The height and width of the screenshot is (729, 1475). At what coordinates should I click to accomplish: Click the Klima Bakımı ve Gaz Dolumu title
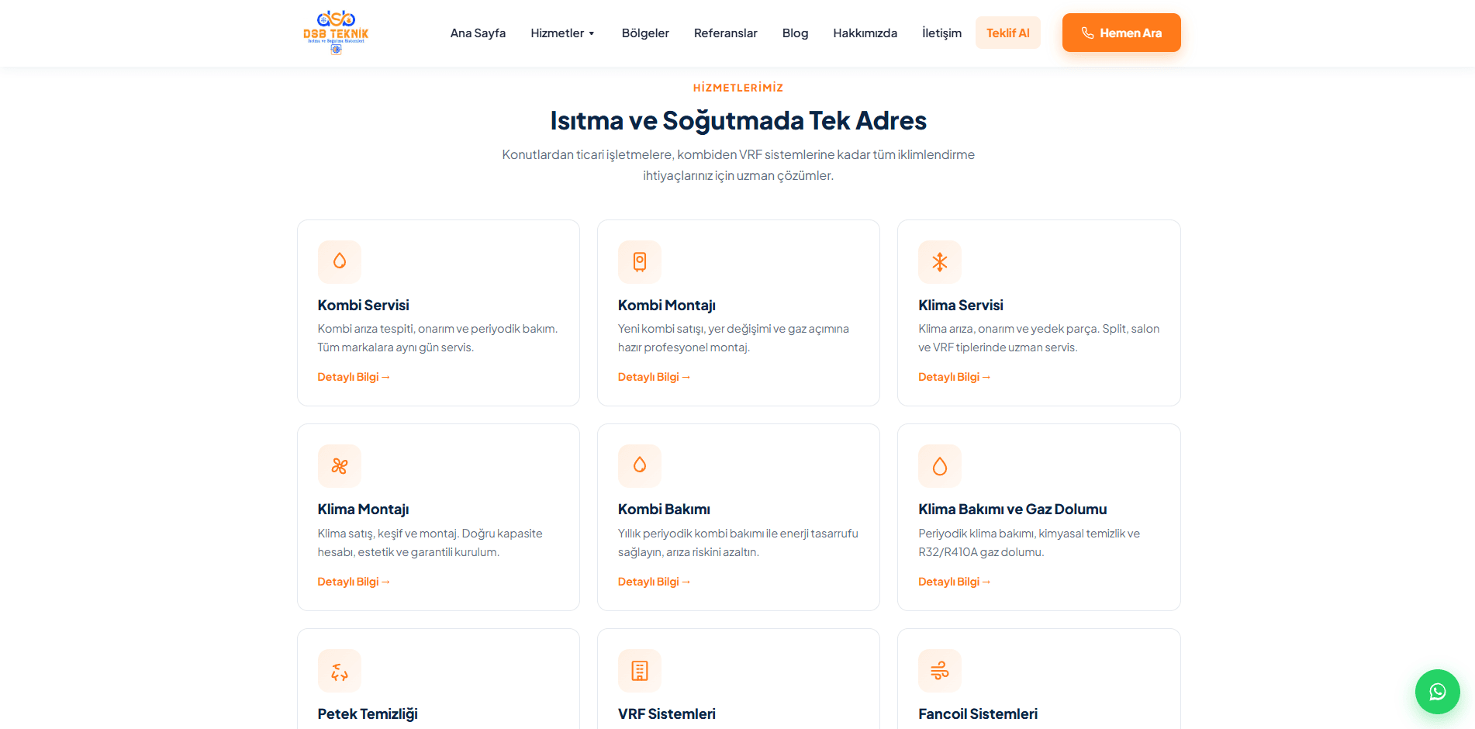click(x=1012, y=510)
